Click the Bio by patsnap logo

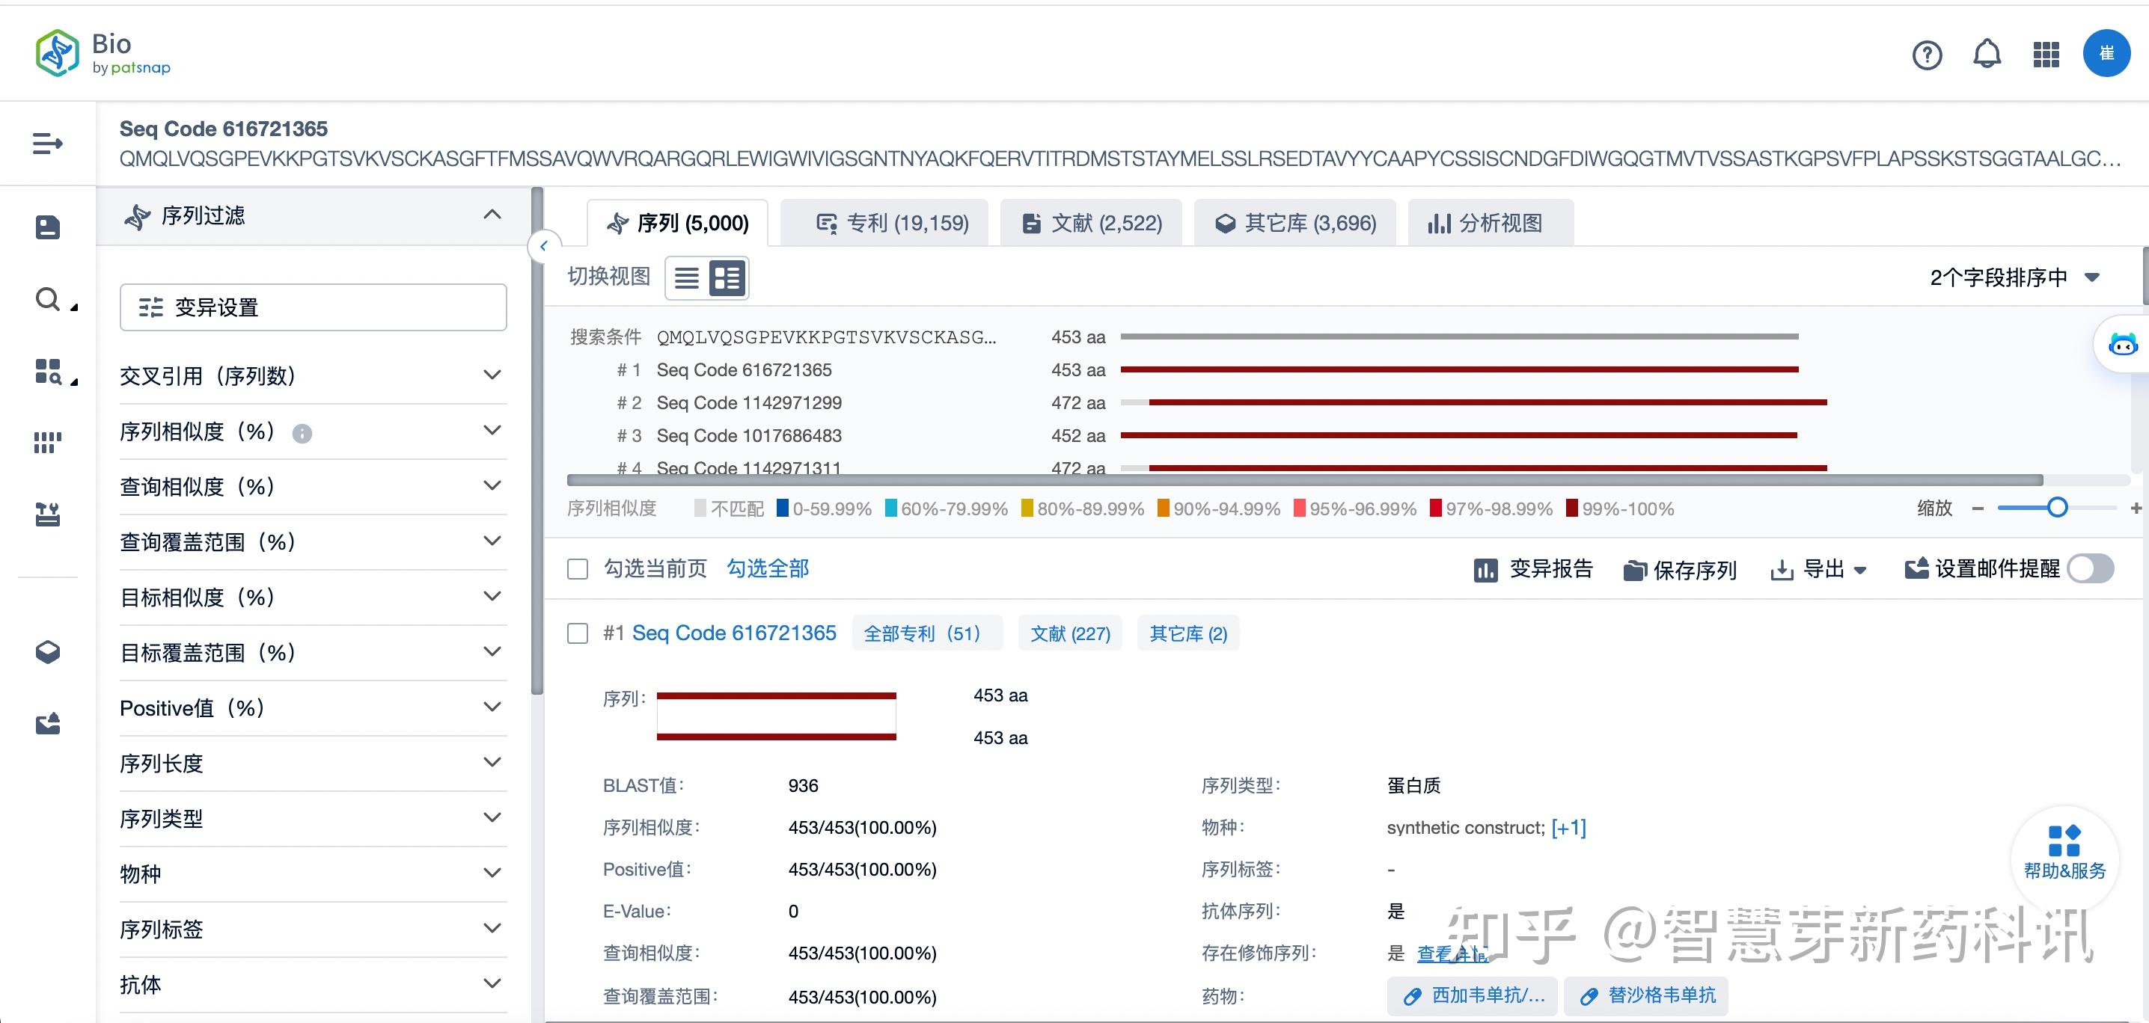pos(103,53)
